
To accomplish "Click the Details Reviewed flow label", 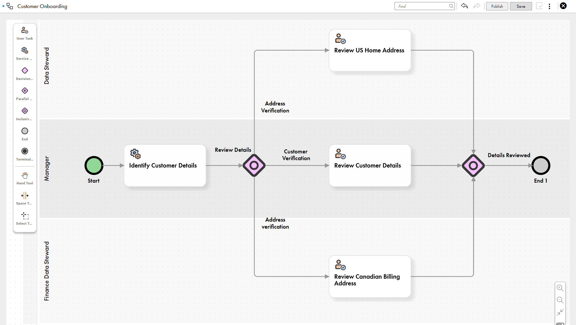I will click(x=509, y=155).
